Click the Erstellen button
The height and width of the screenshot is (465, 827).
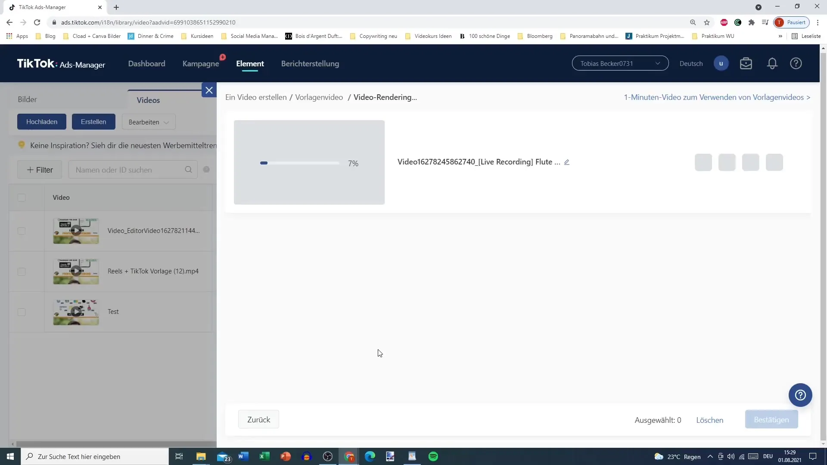pos(93,122)
